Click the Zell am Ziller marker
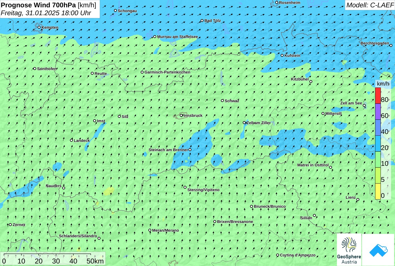The width and height of the screenshot is (395, 266). click(x=244, y=122)
